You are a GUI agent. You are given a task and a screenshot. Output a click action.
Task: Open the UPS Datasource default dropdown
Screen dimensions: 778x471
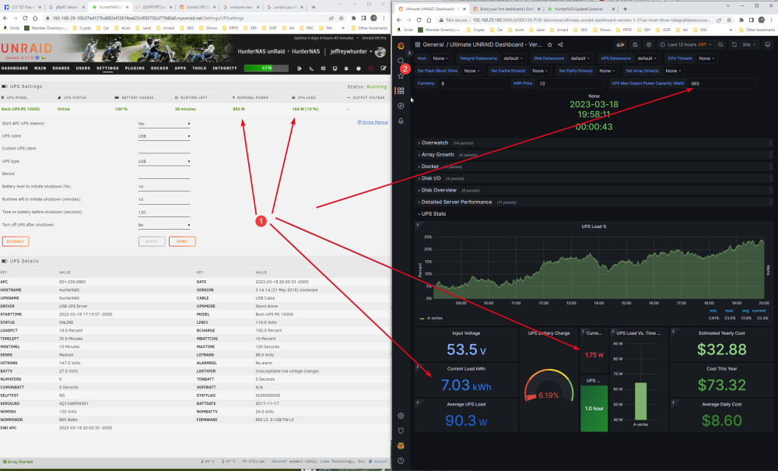point(647,58)
